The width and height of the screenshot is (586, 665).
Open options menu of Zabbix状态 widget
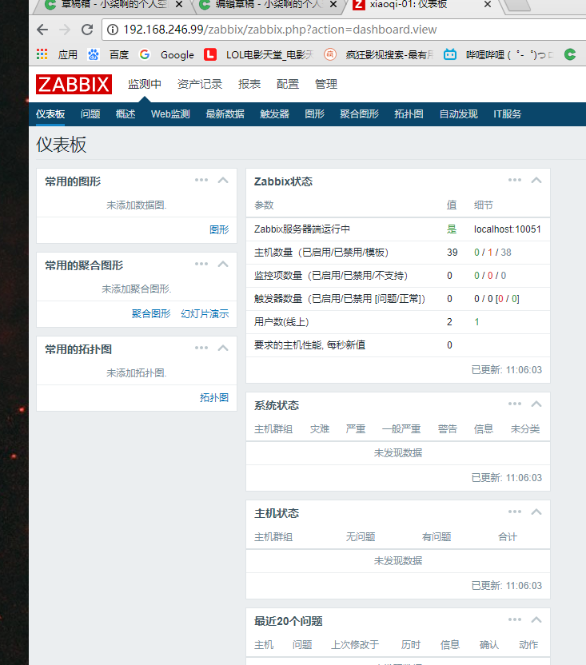515,181
